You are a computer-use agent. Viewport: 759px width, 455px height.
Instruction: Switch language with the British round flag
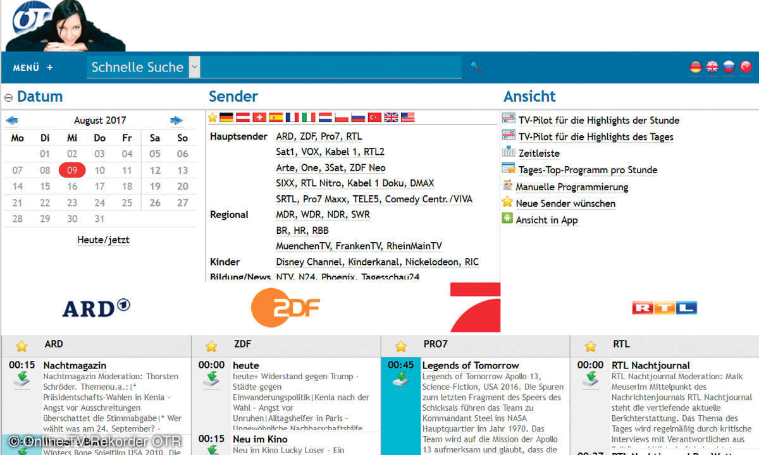pos(712,67)
